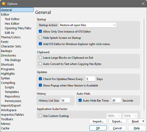Screen dimensions: 147x132
Task: Open Syntax options page
Action: click(x=5, y=78)
